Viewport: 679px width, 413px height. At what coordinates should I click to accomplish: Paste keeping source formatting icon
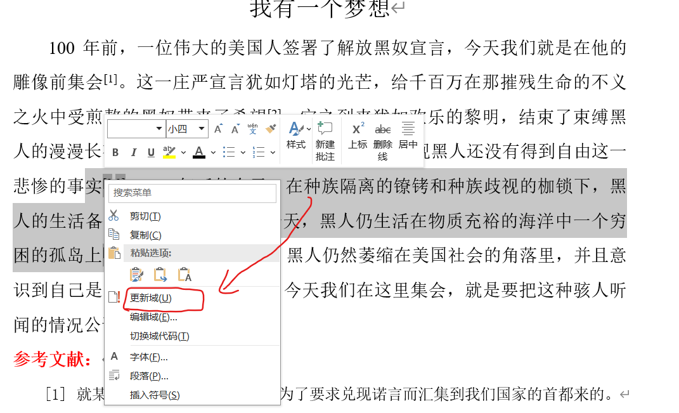pyautogui.click(x=136, y=274)
